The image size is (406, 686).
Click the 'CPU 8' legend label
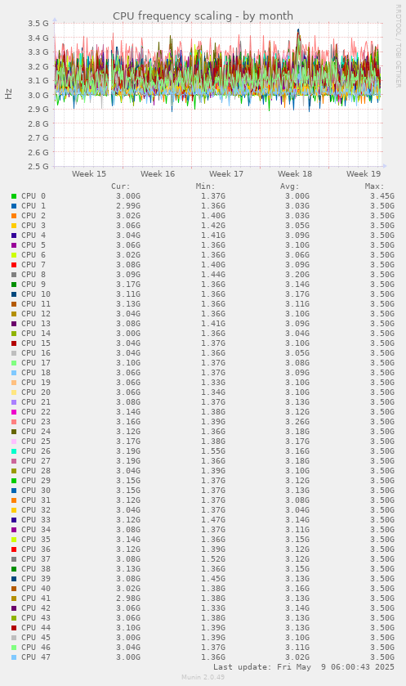[33, 274]
